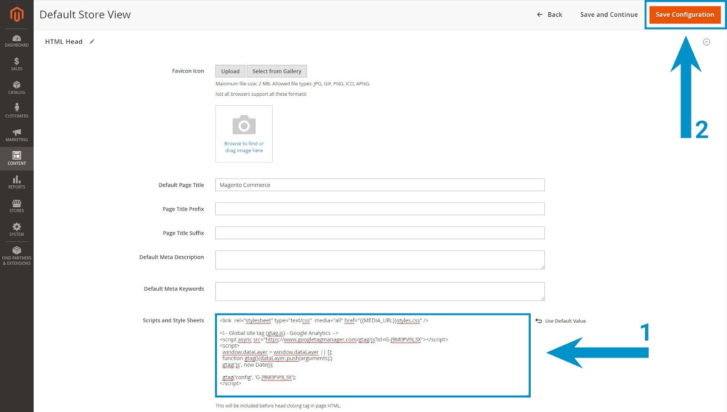Click Use Default Value for Scripts section

click(562, 321)
